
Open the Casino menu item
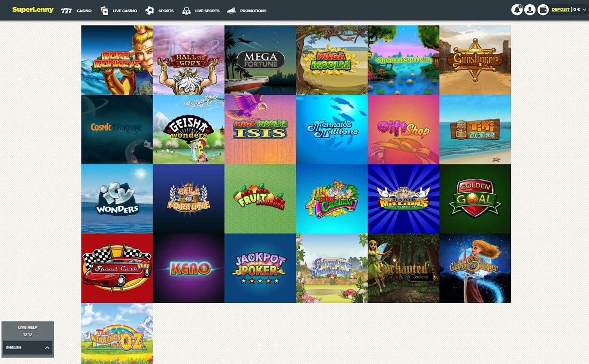click(76, 11)
